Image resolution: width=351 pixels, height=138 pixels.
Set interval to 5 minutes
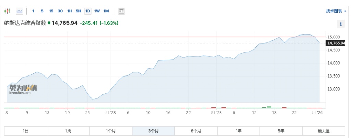point(42,11)
